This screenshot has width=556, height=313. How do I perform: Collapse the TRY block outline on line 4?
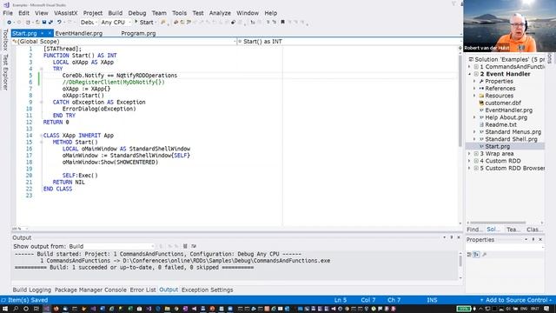coord(41,69)
